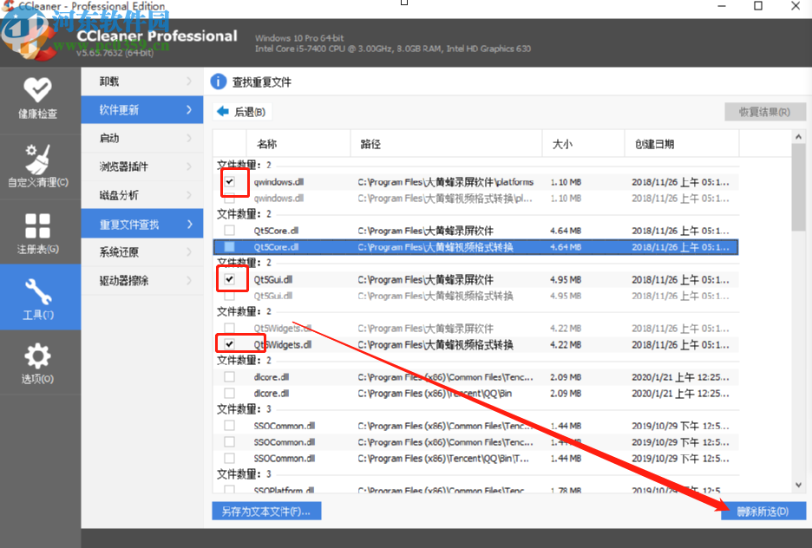
Task: Expand the chevron next to 启动
Action: [x=189, y=138]
